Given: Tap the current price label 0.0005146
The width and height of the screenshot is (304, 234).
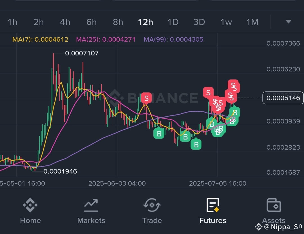Looking at the screenshot, I should pyautogui.click(x=283, y=98).
